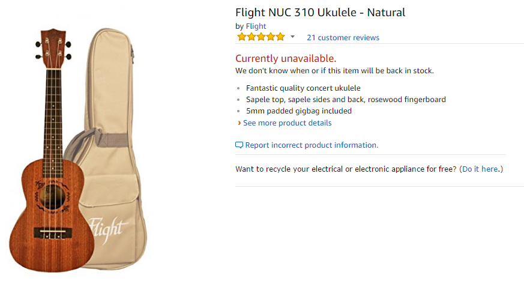Visit the Flight brand link
This screenshot has width=524, height=281.
coord(256,26)
